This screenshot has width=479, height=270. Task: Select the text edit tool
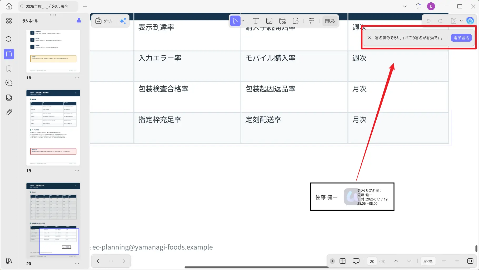[x=256, y=21]
